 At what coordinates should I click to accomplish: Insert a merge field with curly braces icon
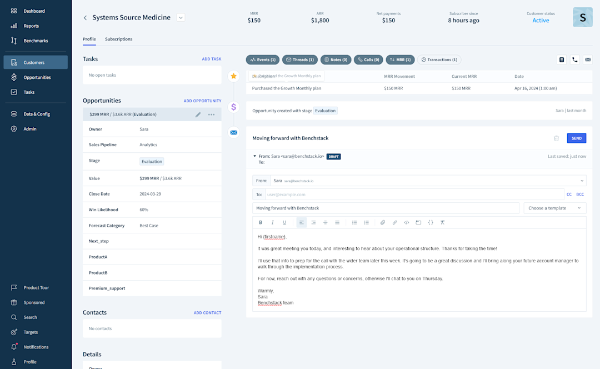pos(431,222)
